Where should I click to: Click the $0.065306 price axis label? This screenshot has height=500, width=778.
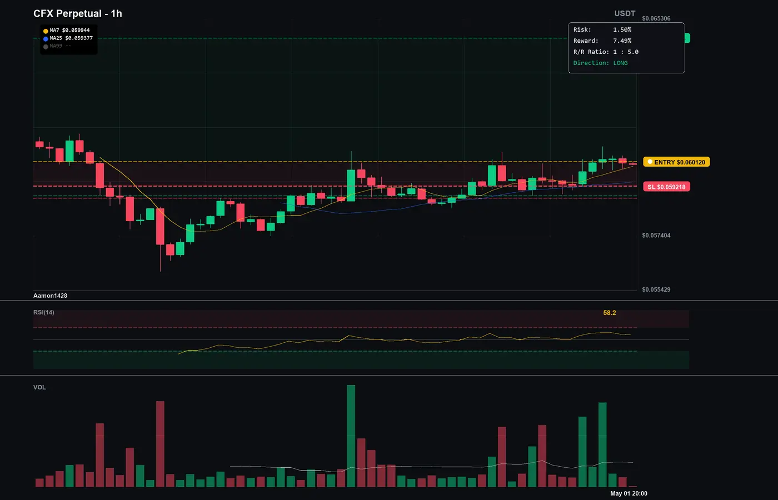click(x=656, y=18)
